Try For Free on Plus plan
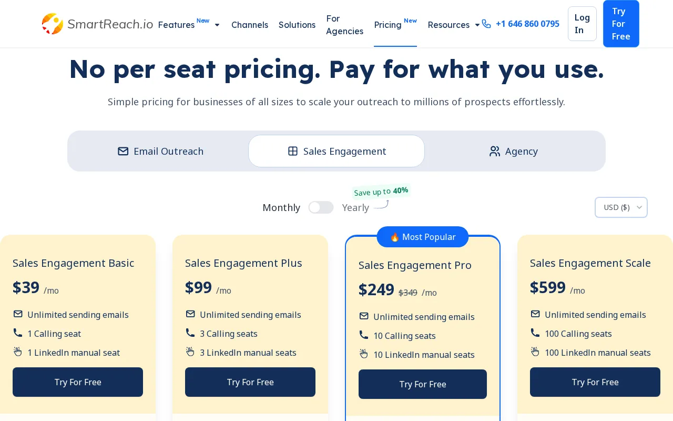 250,382
